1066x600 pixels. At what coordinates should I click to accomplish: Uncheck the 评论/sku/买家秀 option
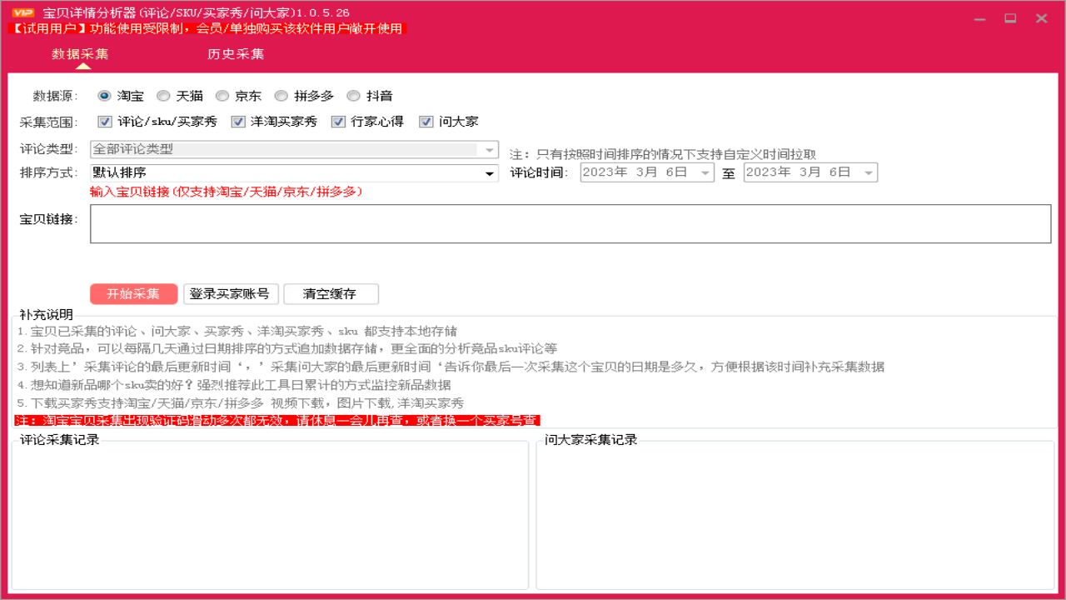tap(104, 121)
